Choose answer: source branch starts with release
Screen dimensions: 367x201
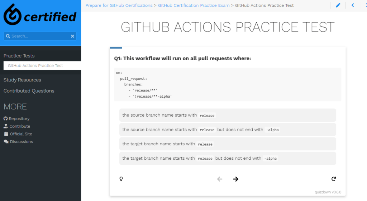pos(228,115)
